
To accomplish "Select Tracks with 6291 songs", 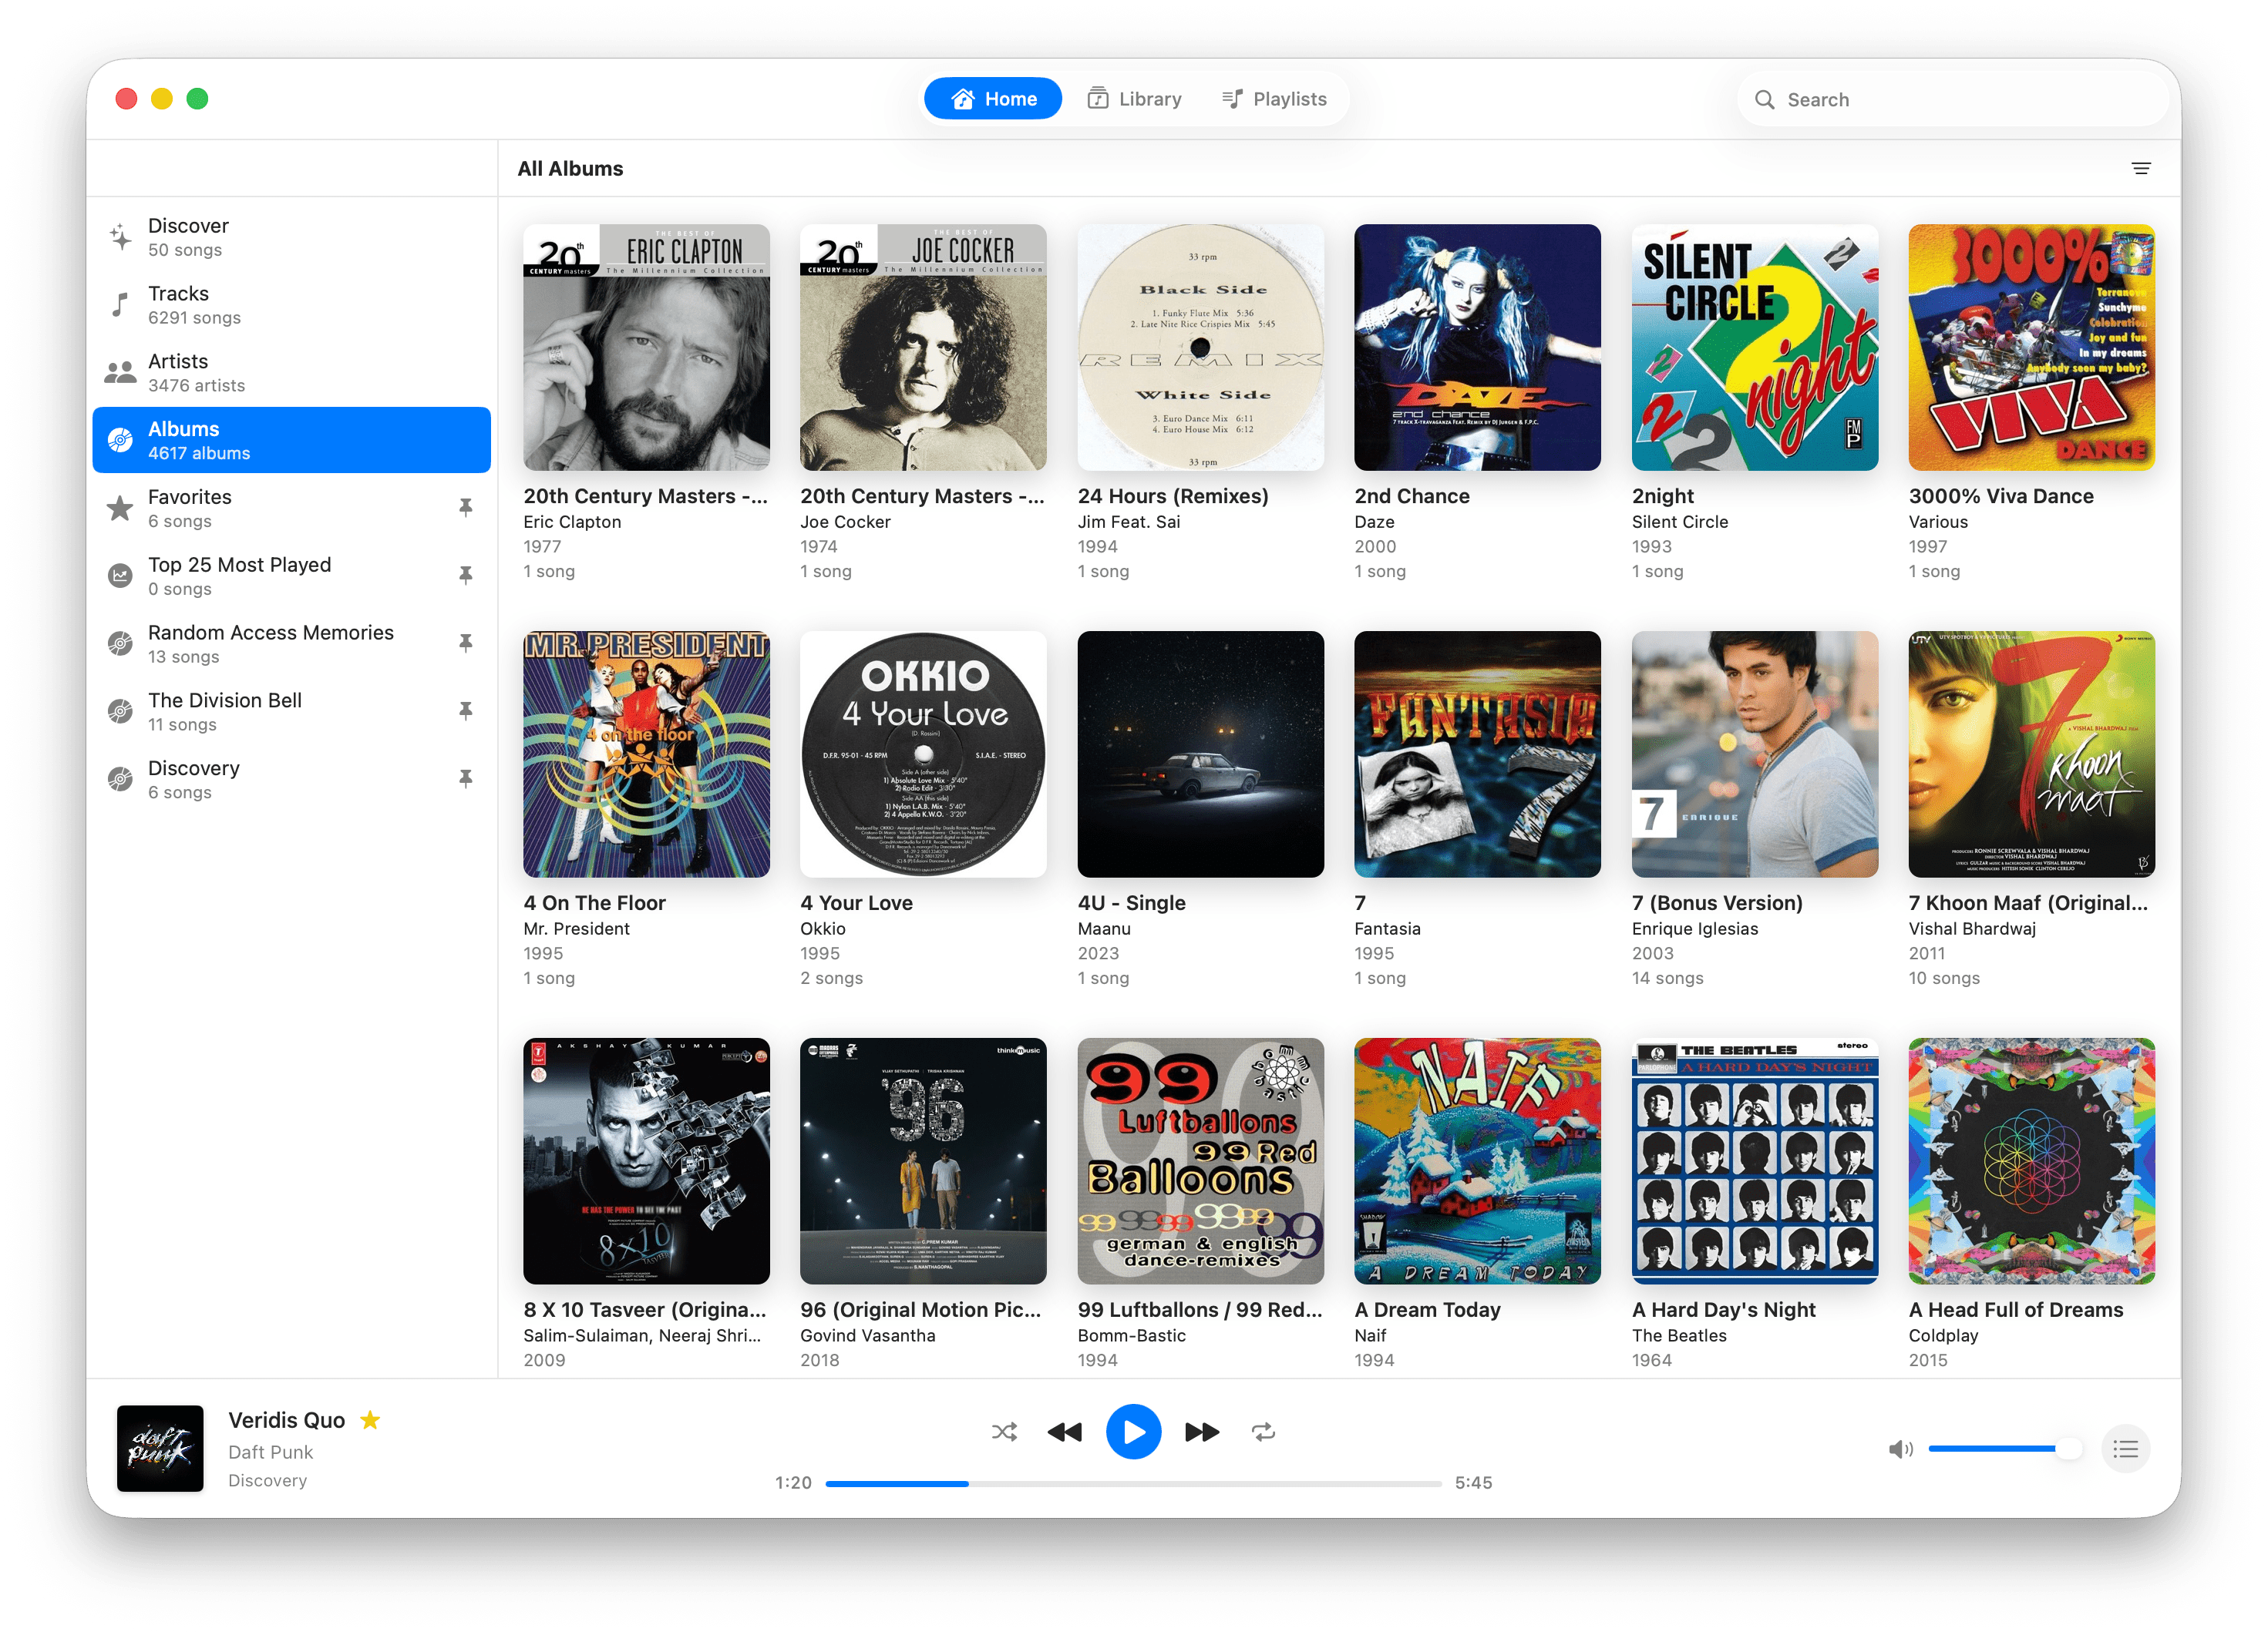I will [291, 305].
